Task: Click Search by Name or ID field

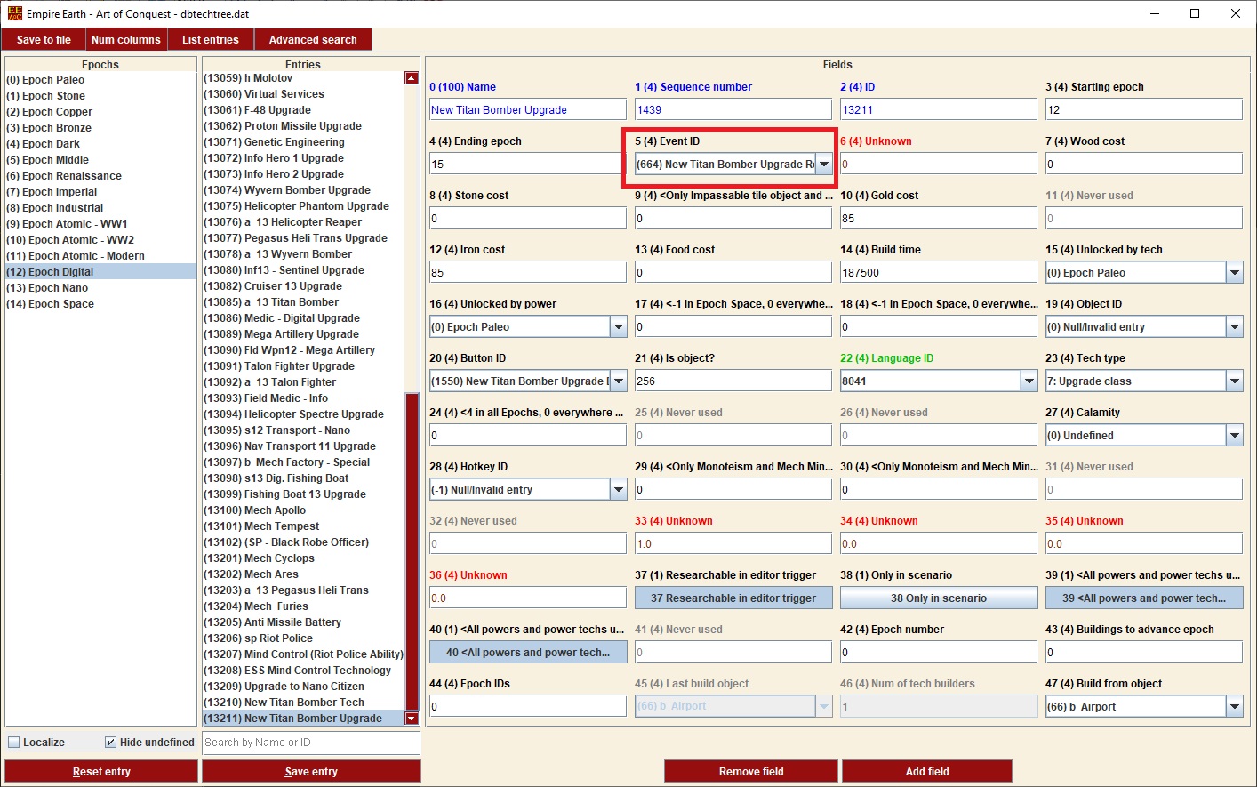Action: tap(311, 743)
